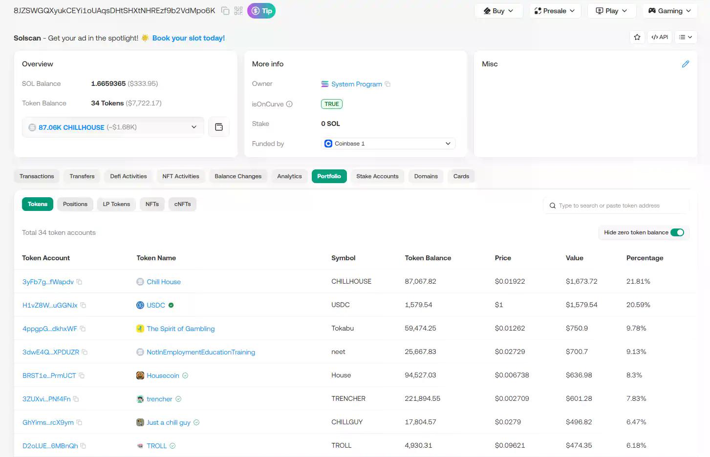Copy the wallet address at top
The width and height of the screenshot is (710, 457).
225,11
